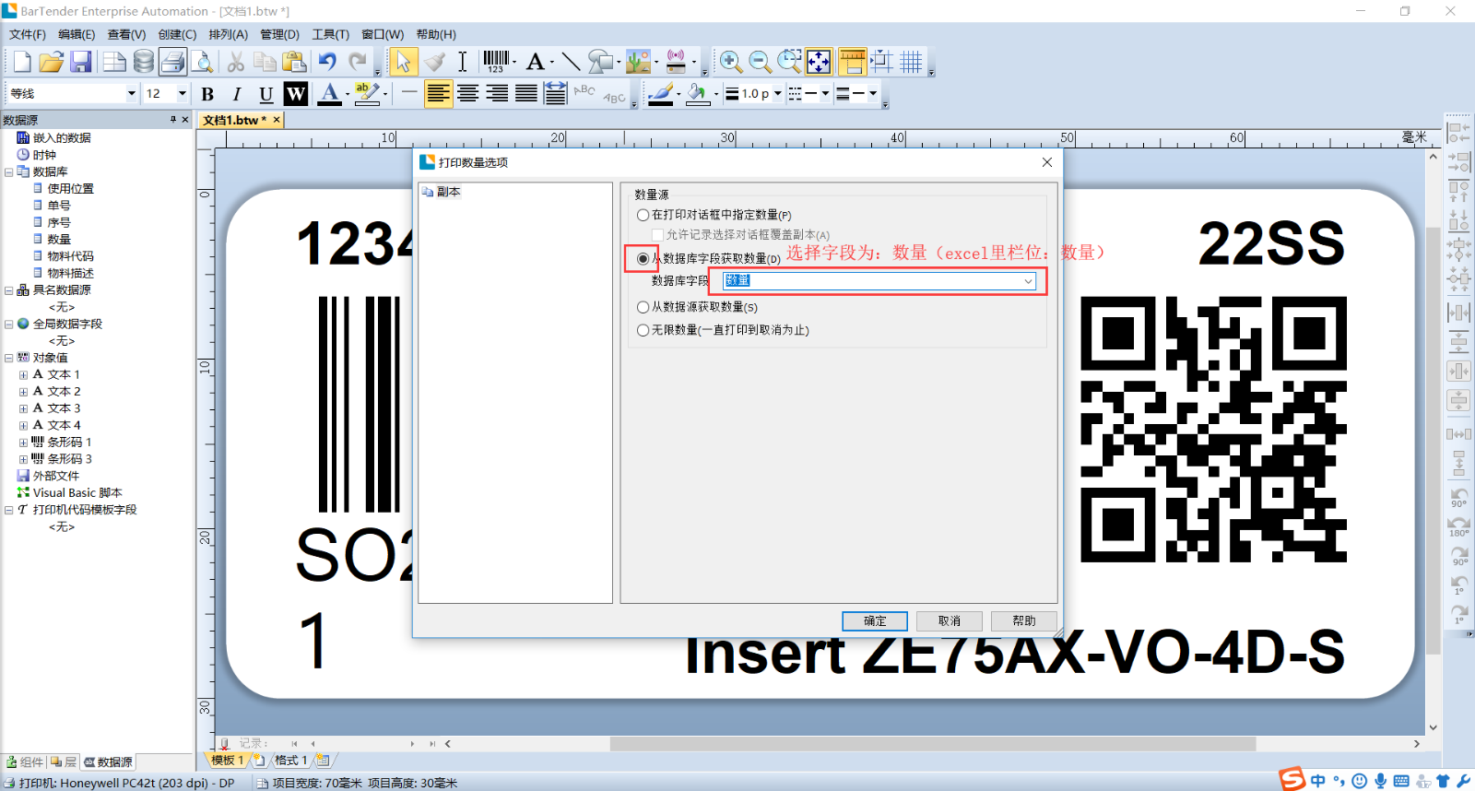Open the database connection setup icon
The height and width of the screenshot is (791, 1475).
(144, 62)
